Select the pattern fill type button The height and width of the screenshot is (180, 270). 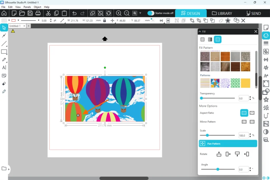(218, 40)
